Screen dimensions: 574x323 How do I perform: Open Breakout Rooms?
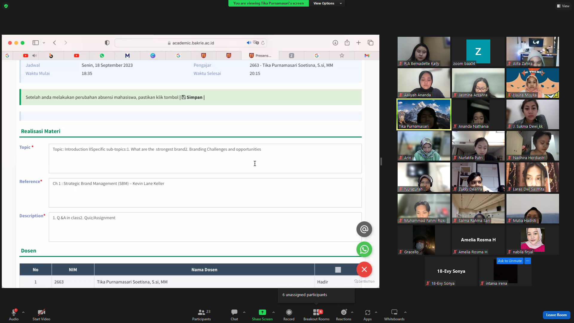(316, 315)
